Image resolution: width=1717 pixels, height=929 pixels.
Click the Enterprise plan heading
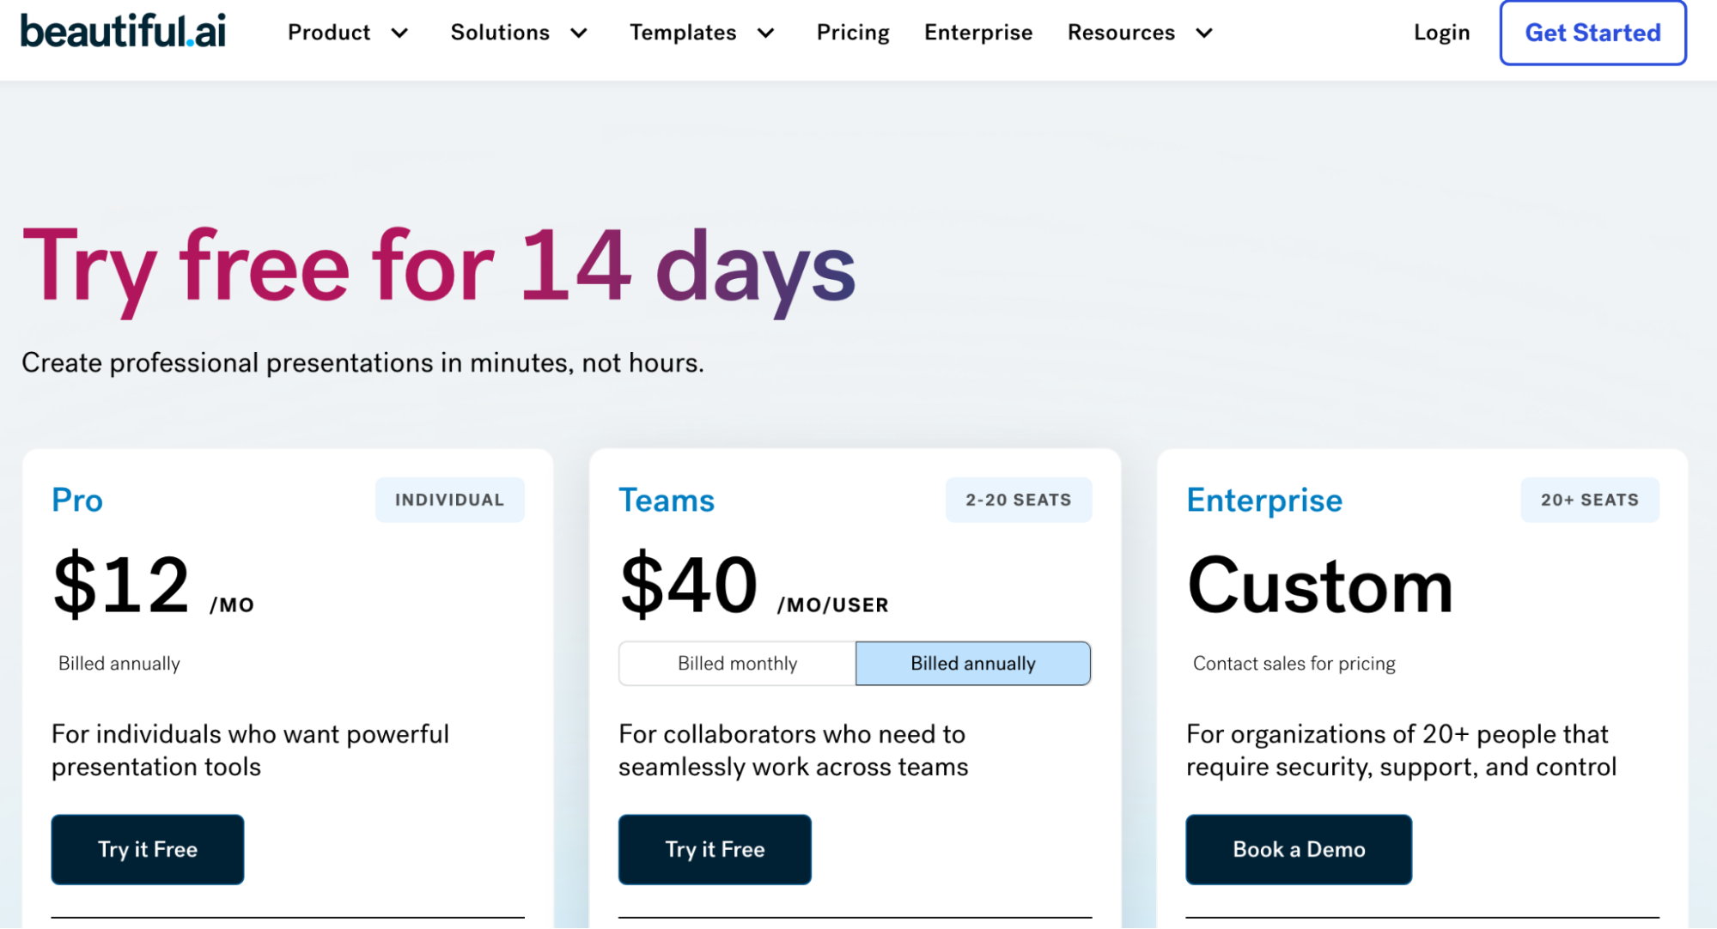point(1263,500)
